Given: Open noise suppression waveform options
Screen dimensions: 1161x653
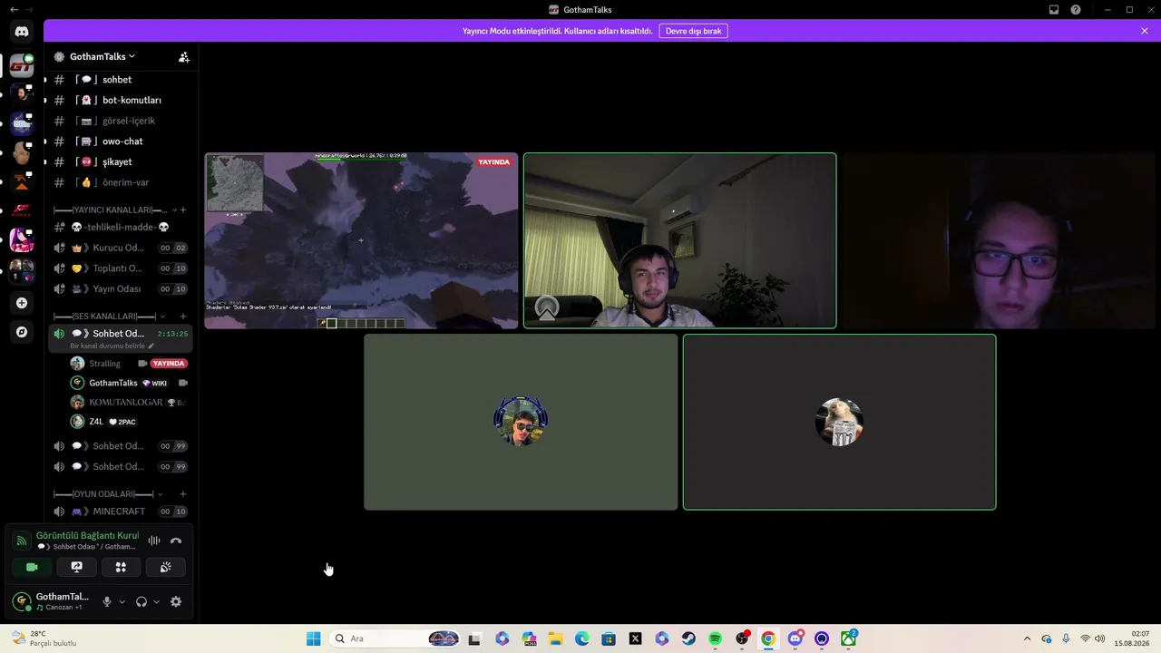Looking at the screenshot, I should (x=154, y=541).
